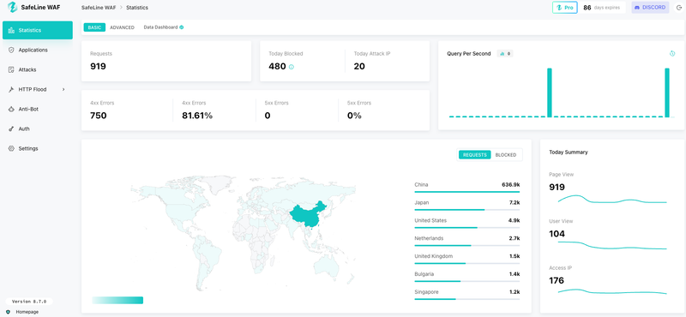Click the China value 636.9k

tap(510, 184)
